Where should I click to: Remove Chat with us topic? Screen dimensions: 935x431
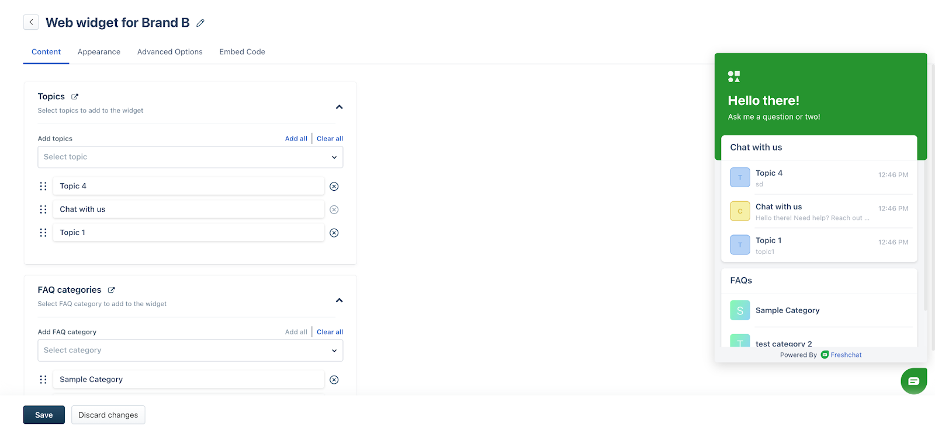click(334, 209)
